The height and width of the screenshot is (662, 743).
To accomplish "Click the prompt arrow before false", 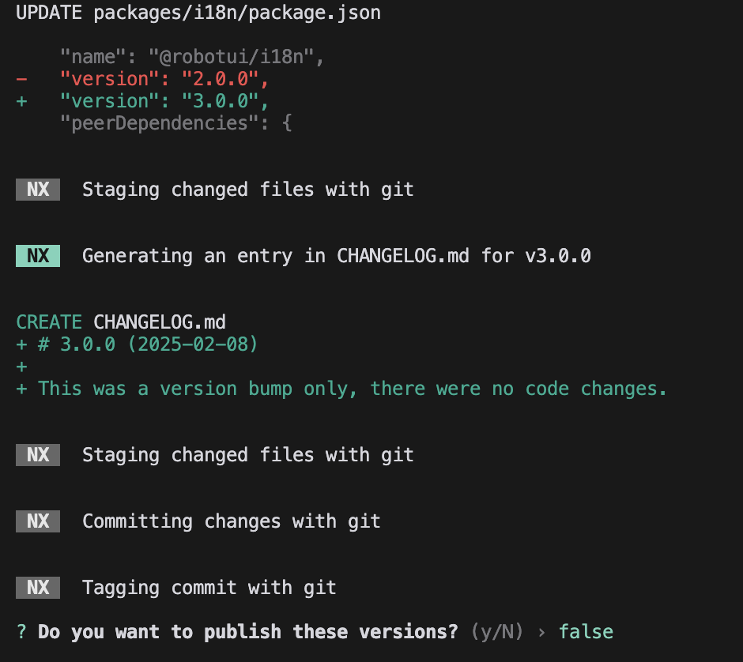I will [541, 632].
